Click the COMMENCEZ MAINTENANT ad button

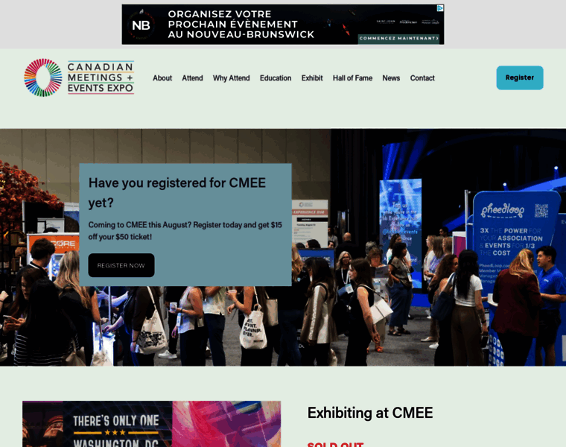(x=398, y=38)
